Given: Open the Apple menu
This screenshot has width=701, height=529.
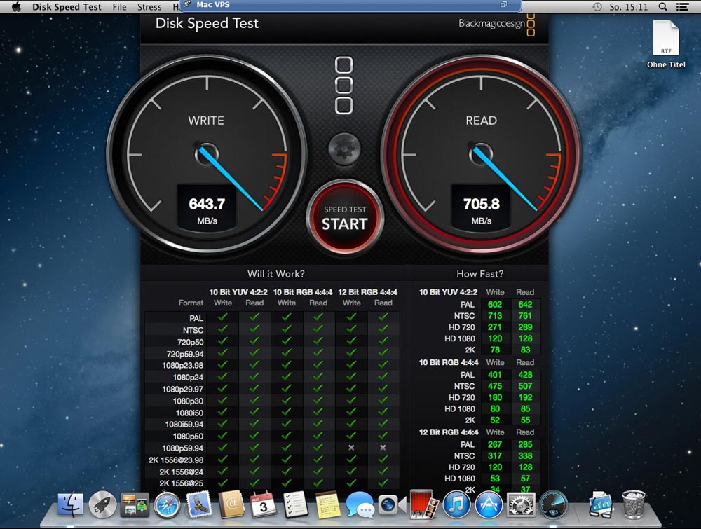Looking at the screenshot, I should [x=16, y=7].
